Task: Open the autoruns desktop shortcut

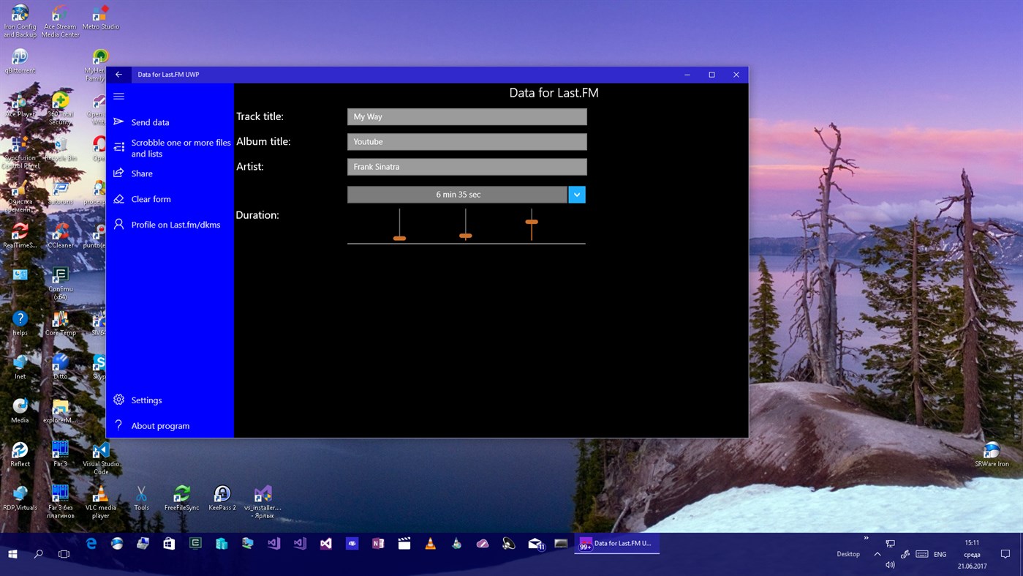Action: point(60,192)
